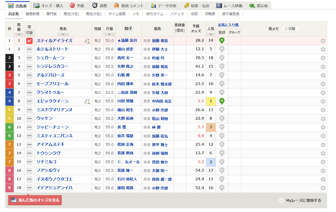Add memo plus icon for ホテルストリート
Viewport: 336px width, 212px height.
(323, 49)
